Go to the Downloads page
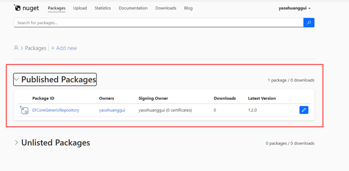 pos(166,8)
